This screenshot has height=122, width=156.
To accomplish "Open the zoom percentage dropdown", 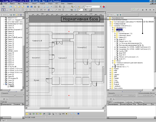I will [84, 10].
